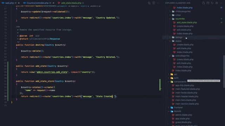Click the blue frontend folder icon

click(x=172, y=107)
